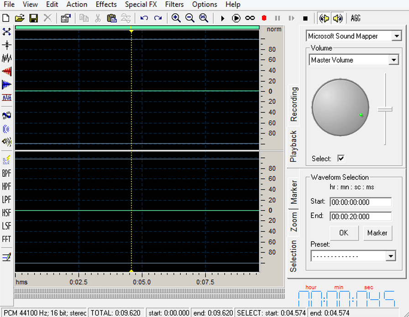
Task: Select the HPF high-pass filter
Action: pyautogui.click(x=6, y=186)
